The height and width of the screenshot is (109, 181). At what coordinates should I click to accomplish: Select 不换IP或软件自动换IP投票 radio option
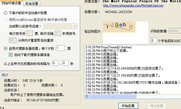coord(6,13)
